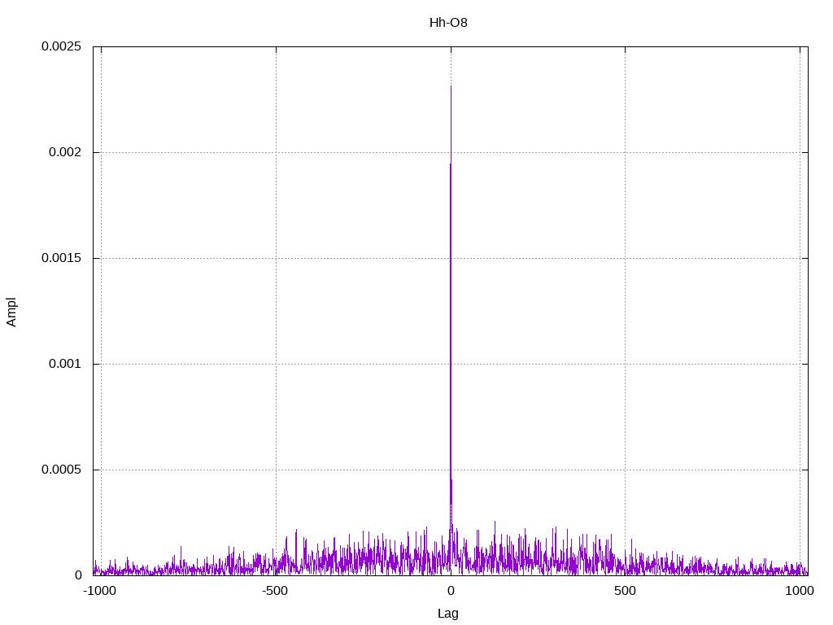This screenshot has height=625, width=833.
Task: Click the x-axis tick label 1000
Action: coord(800,591)
